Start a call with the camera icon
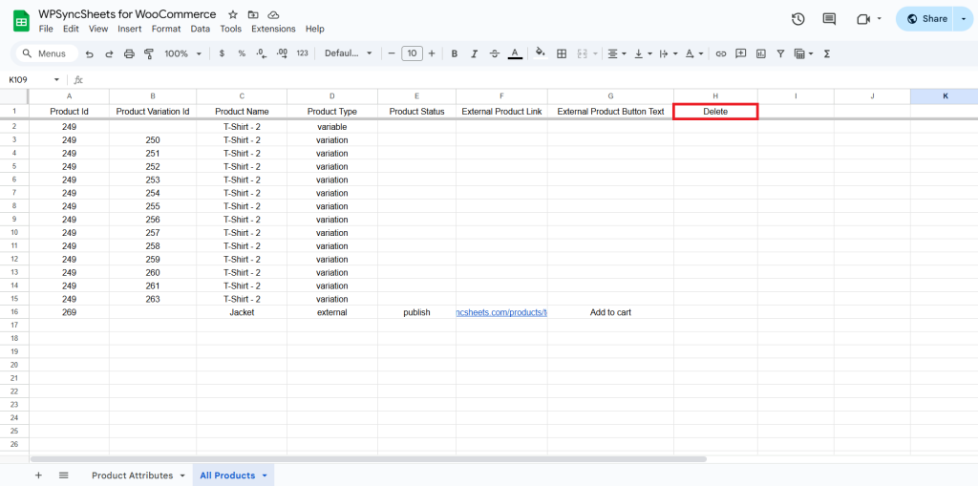 (x=863, y=19)
